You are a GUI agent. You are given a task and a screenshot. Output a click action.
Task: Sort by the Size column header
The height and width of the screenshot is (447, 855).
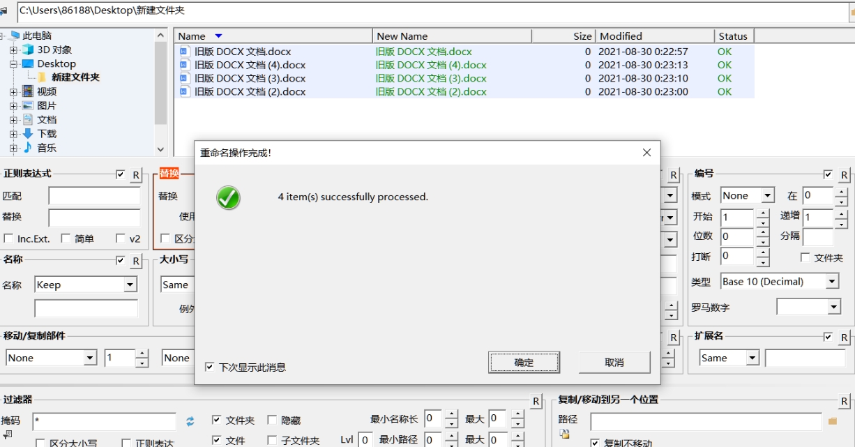coord(563,36)
